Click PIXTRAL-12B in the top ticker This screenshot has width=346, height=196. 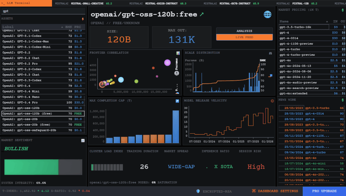(x=300, y=3)
